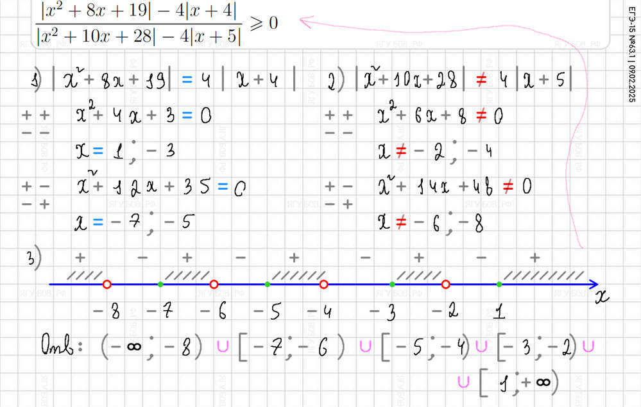The image size is (641, 407).
Task: Click the blue arrowhead of the x-axis
Action: (593, 284)
